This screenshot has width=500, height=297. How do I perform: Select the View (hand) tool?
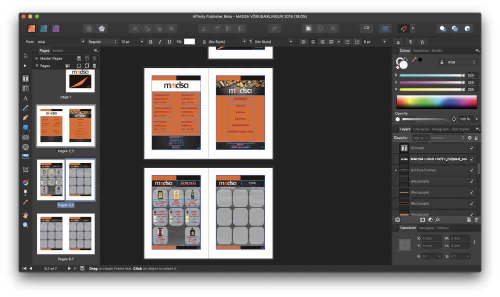(x=25, y=216)
